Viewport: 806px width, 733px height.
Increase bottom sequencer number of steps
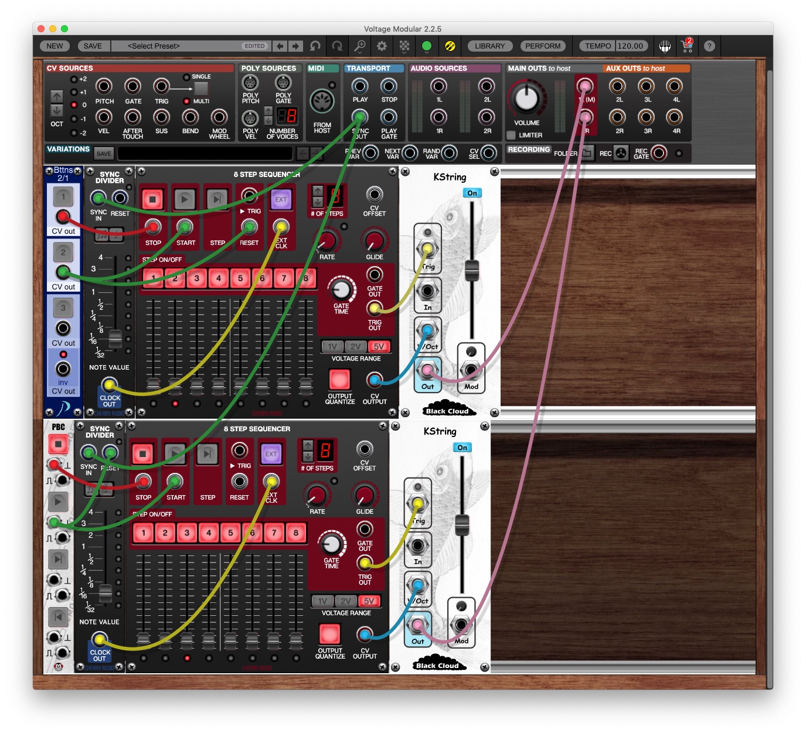click(x=307, y=445)
